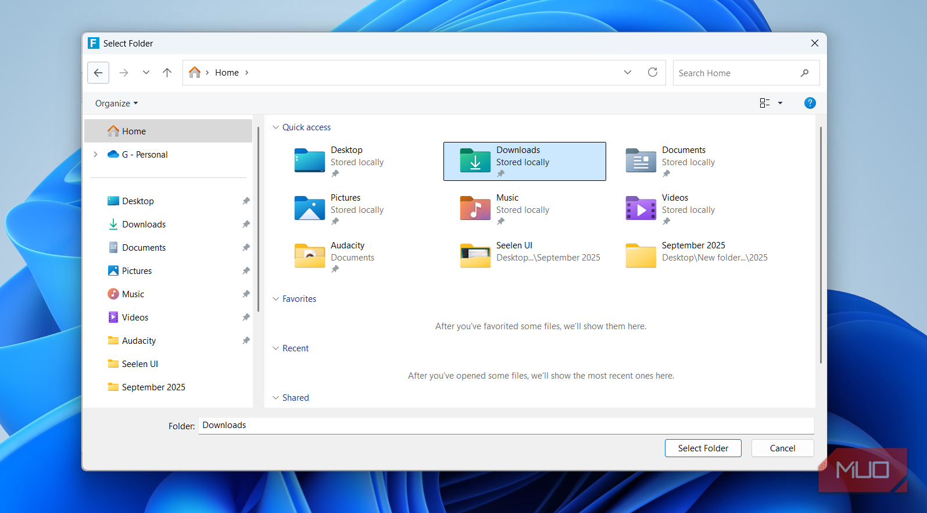The image size is (927, 513).
Task: Select the Documents folder icon in Quick access
Action: point(640,161)
